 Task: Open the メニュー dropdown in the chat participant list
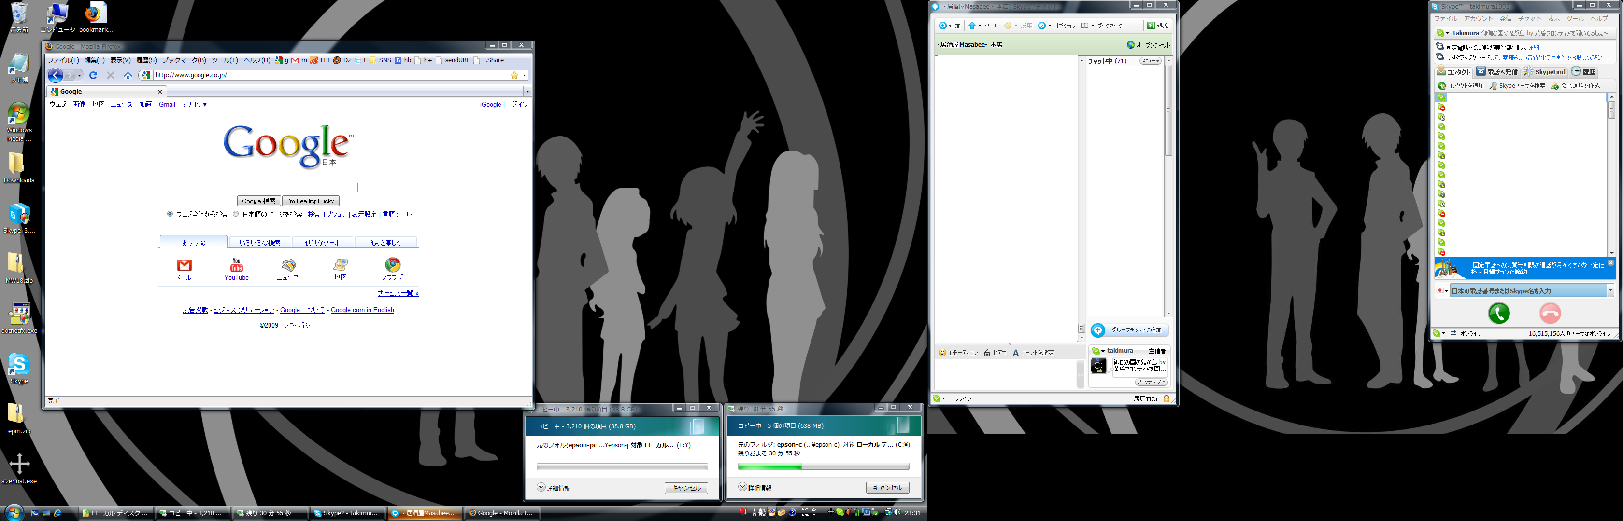pyautogui.click(x=1151, y=61)
